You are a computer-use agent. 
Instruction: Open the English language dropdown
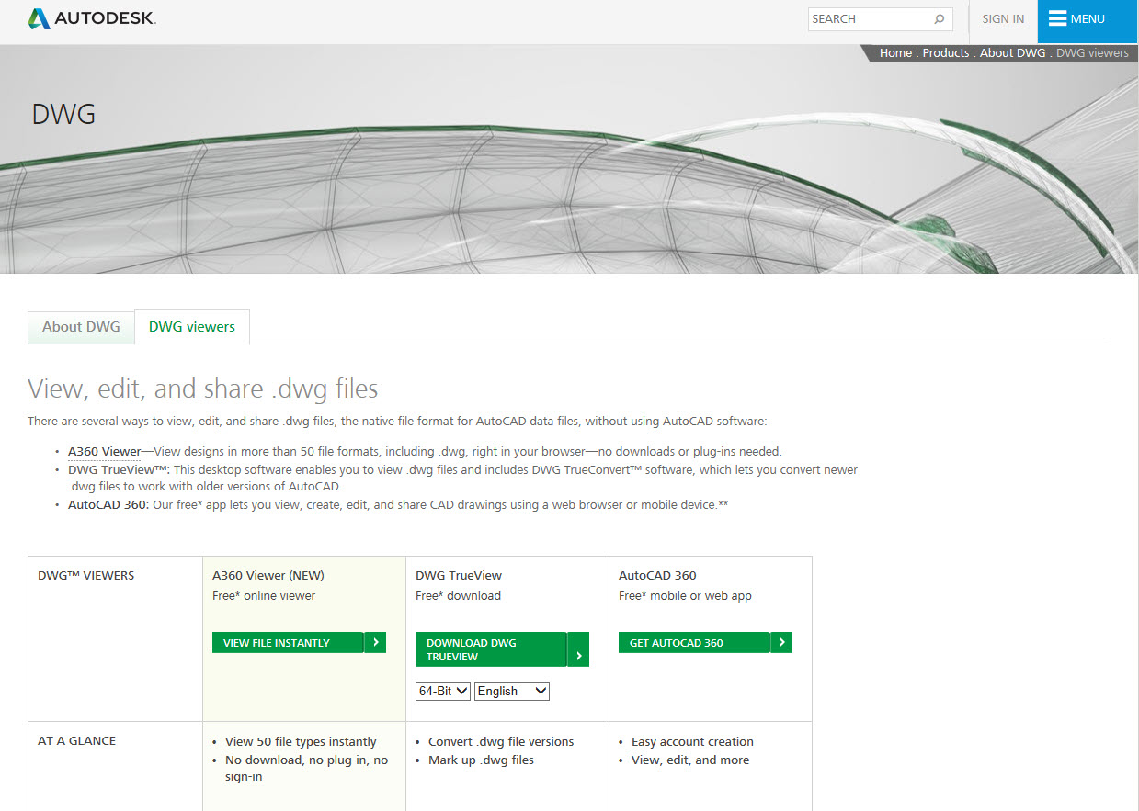tap(512, 691)
